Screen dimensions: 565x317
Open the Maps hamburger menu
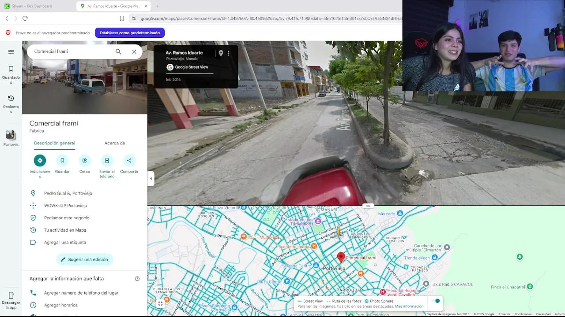pos(11,52)
